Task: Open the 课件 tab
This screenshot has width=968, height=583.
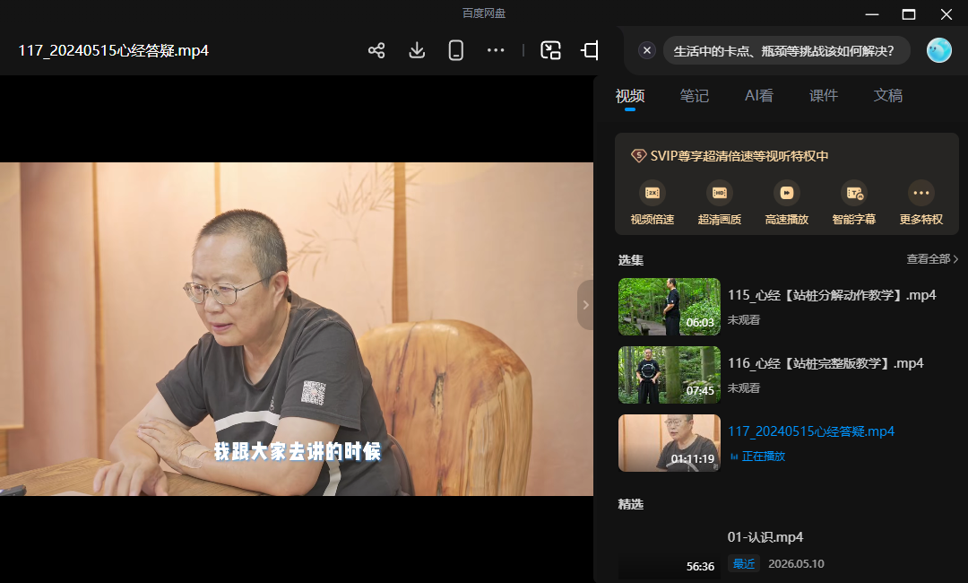Action: coord(824,96)
